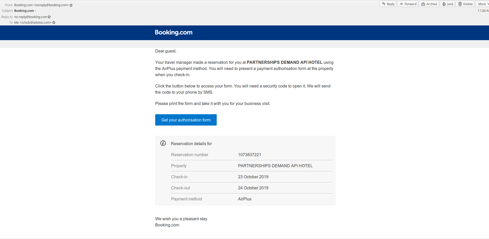489x239 pixels.
Task: Archive the Booking.com message
Action: click(x=429, y=4)
